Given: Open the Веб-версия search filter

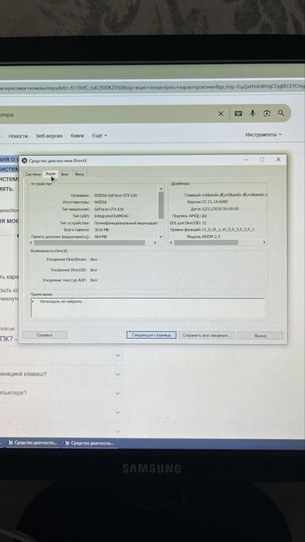Looking at the screenshot, I should 49,136.
